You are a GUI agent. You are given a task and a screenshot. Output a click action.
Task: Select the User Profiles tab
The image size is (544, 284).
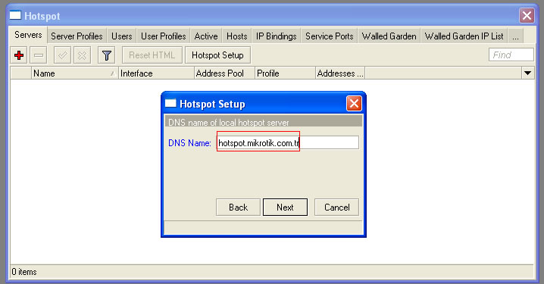[x=163, y=36]
